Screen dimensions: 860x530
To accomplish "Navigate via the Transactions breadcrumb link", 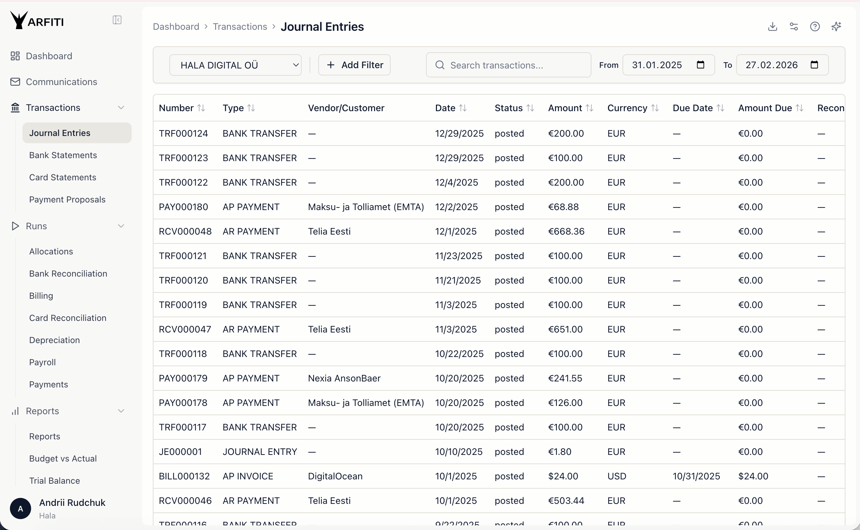I will (240, 26).
